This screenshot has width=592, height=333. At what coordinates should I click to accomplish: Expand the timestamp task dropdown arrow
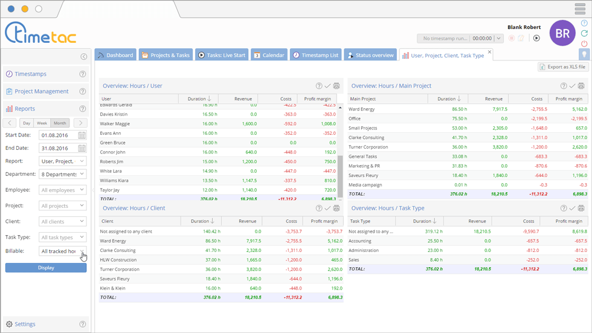pyautogui.click(x=499, y=38)
